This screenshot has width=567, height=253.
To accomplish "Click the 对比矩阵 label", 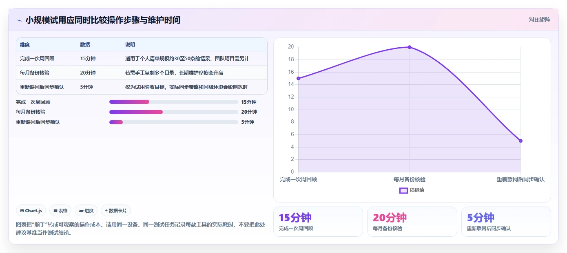I will [539, 20].
